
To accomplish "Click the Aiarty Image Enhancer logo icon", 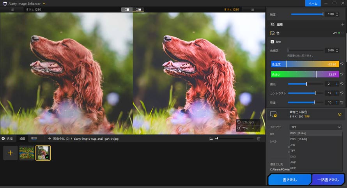I will click(x=5, y=4).
